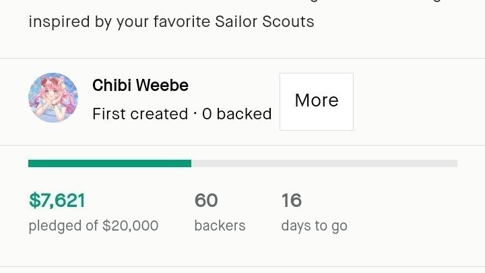This screenshot has width=485, height=273.
Task: Click the "First created" text
Action: point(139,114)
